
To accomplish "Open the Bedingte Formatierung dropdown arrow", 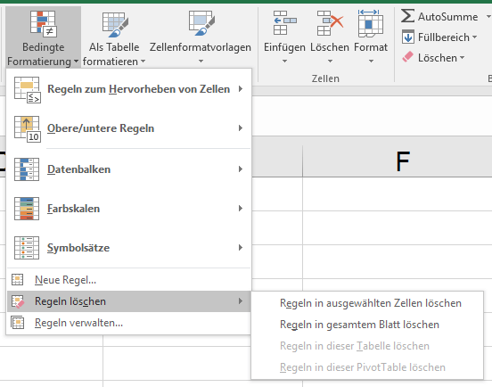I will pyautogui.click(x=76, y=62).
